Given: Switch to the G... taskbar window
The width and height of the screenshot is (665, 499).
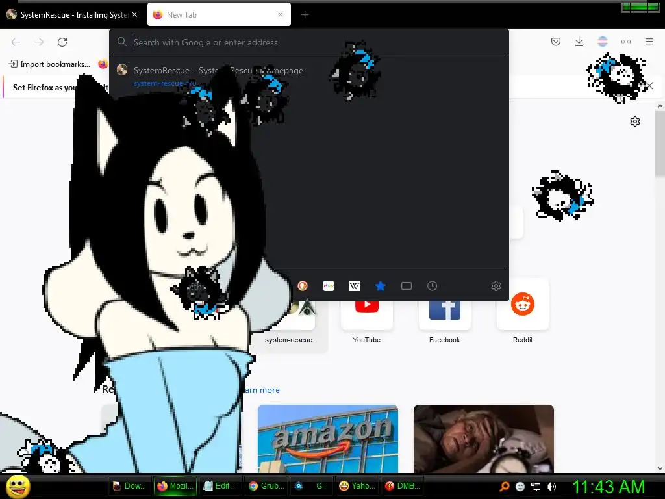Looking at the screenshot, I should coord(312,486).
